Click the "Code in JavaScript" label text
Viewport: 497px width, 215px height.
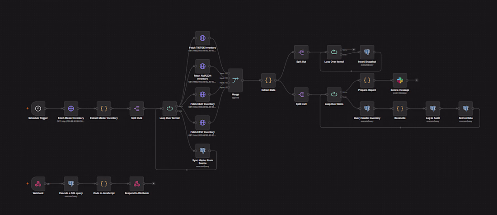(103, 193)
